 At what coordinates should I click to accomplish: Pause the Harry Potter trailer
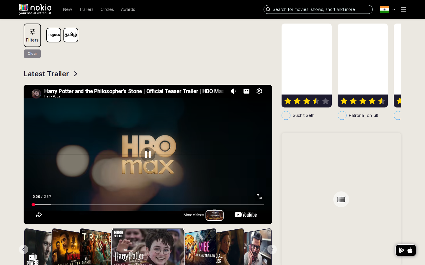coord(148,154)
